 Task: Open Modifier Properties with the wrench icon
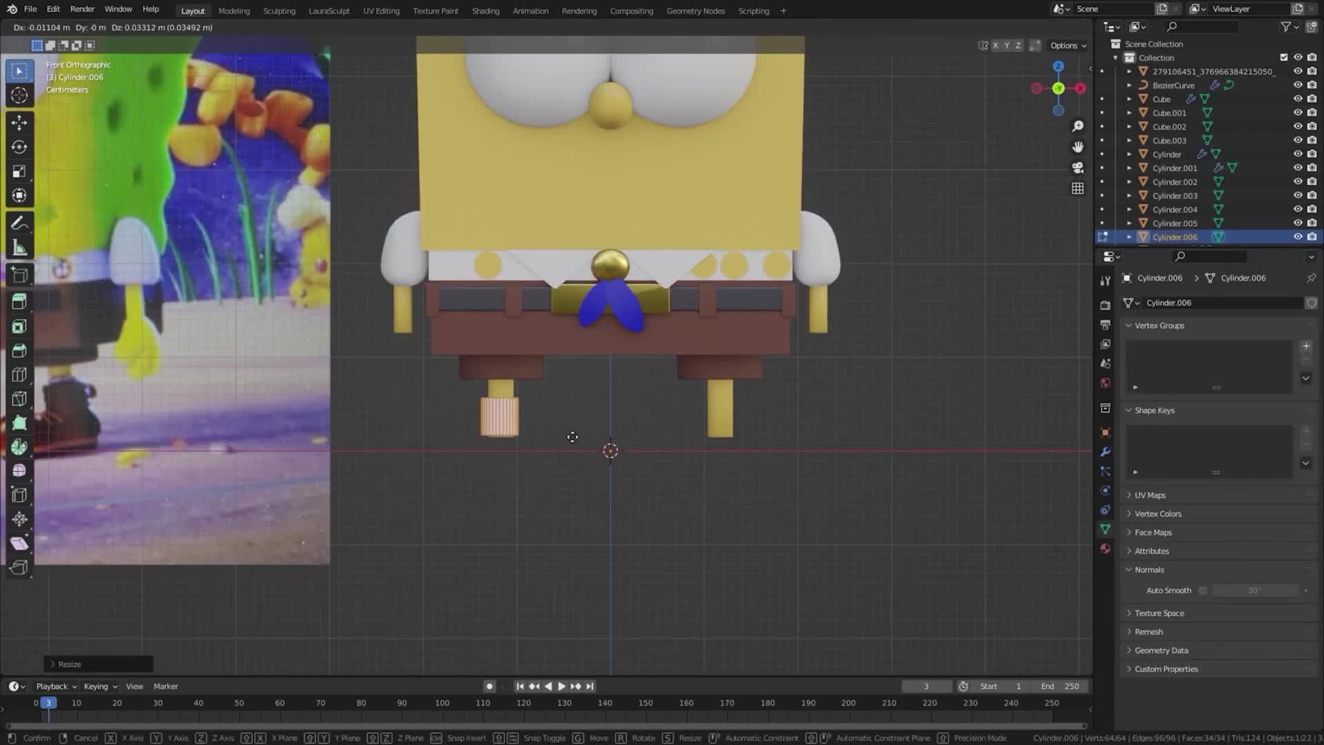pos(1105,452)
